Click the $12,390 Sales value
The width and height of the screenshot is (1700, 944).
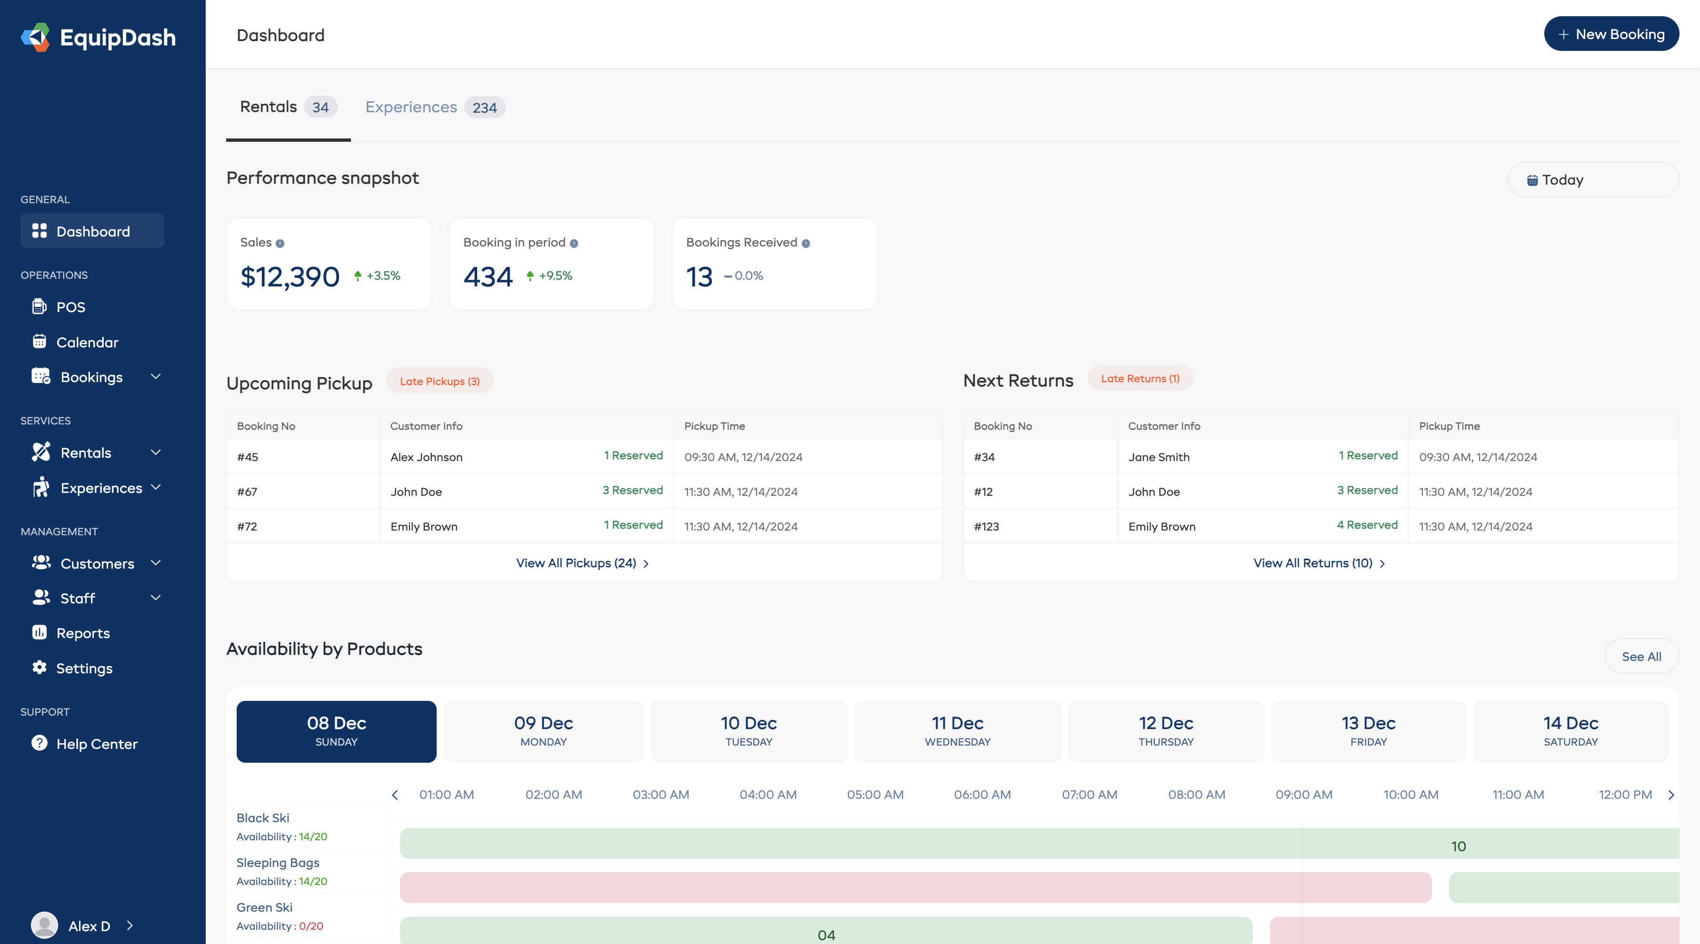tap(290, 276)
